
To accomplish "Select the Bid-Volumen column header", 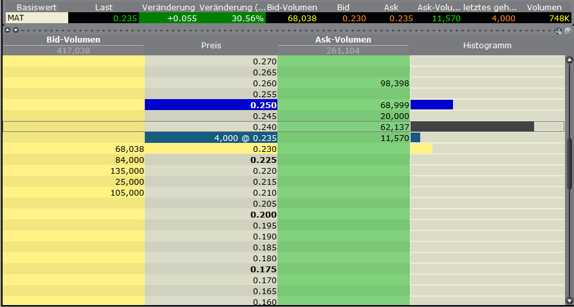I will [x=73, y=40].
